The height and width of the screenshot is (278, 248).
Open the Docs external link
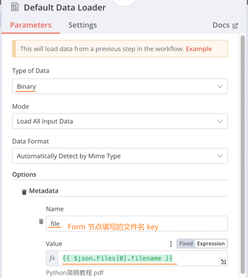(x=225, y=25)
